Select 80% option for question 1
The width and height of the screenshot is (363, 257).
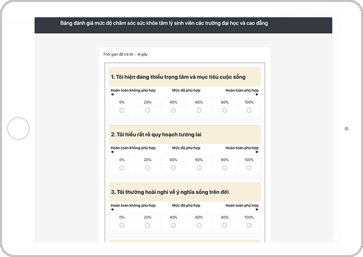point(225,110)
